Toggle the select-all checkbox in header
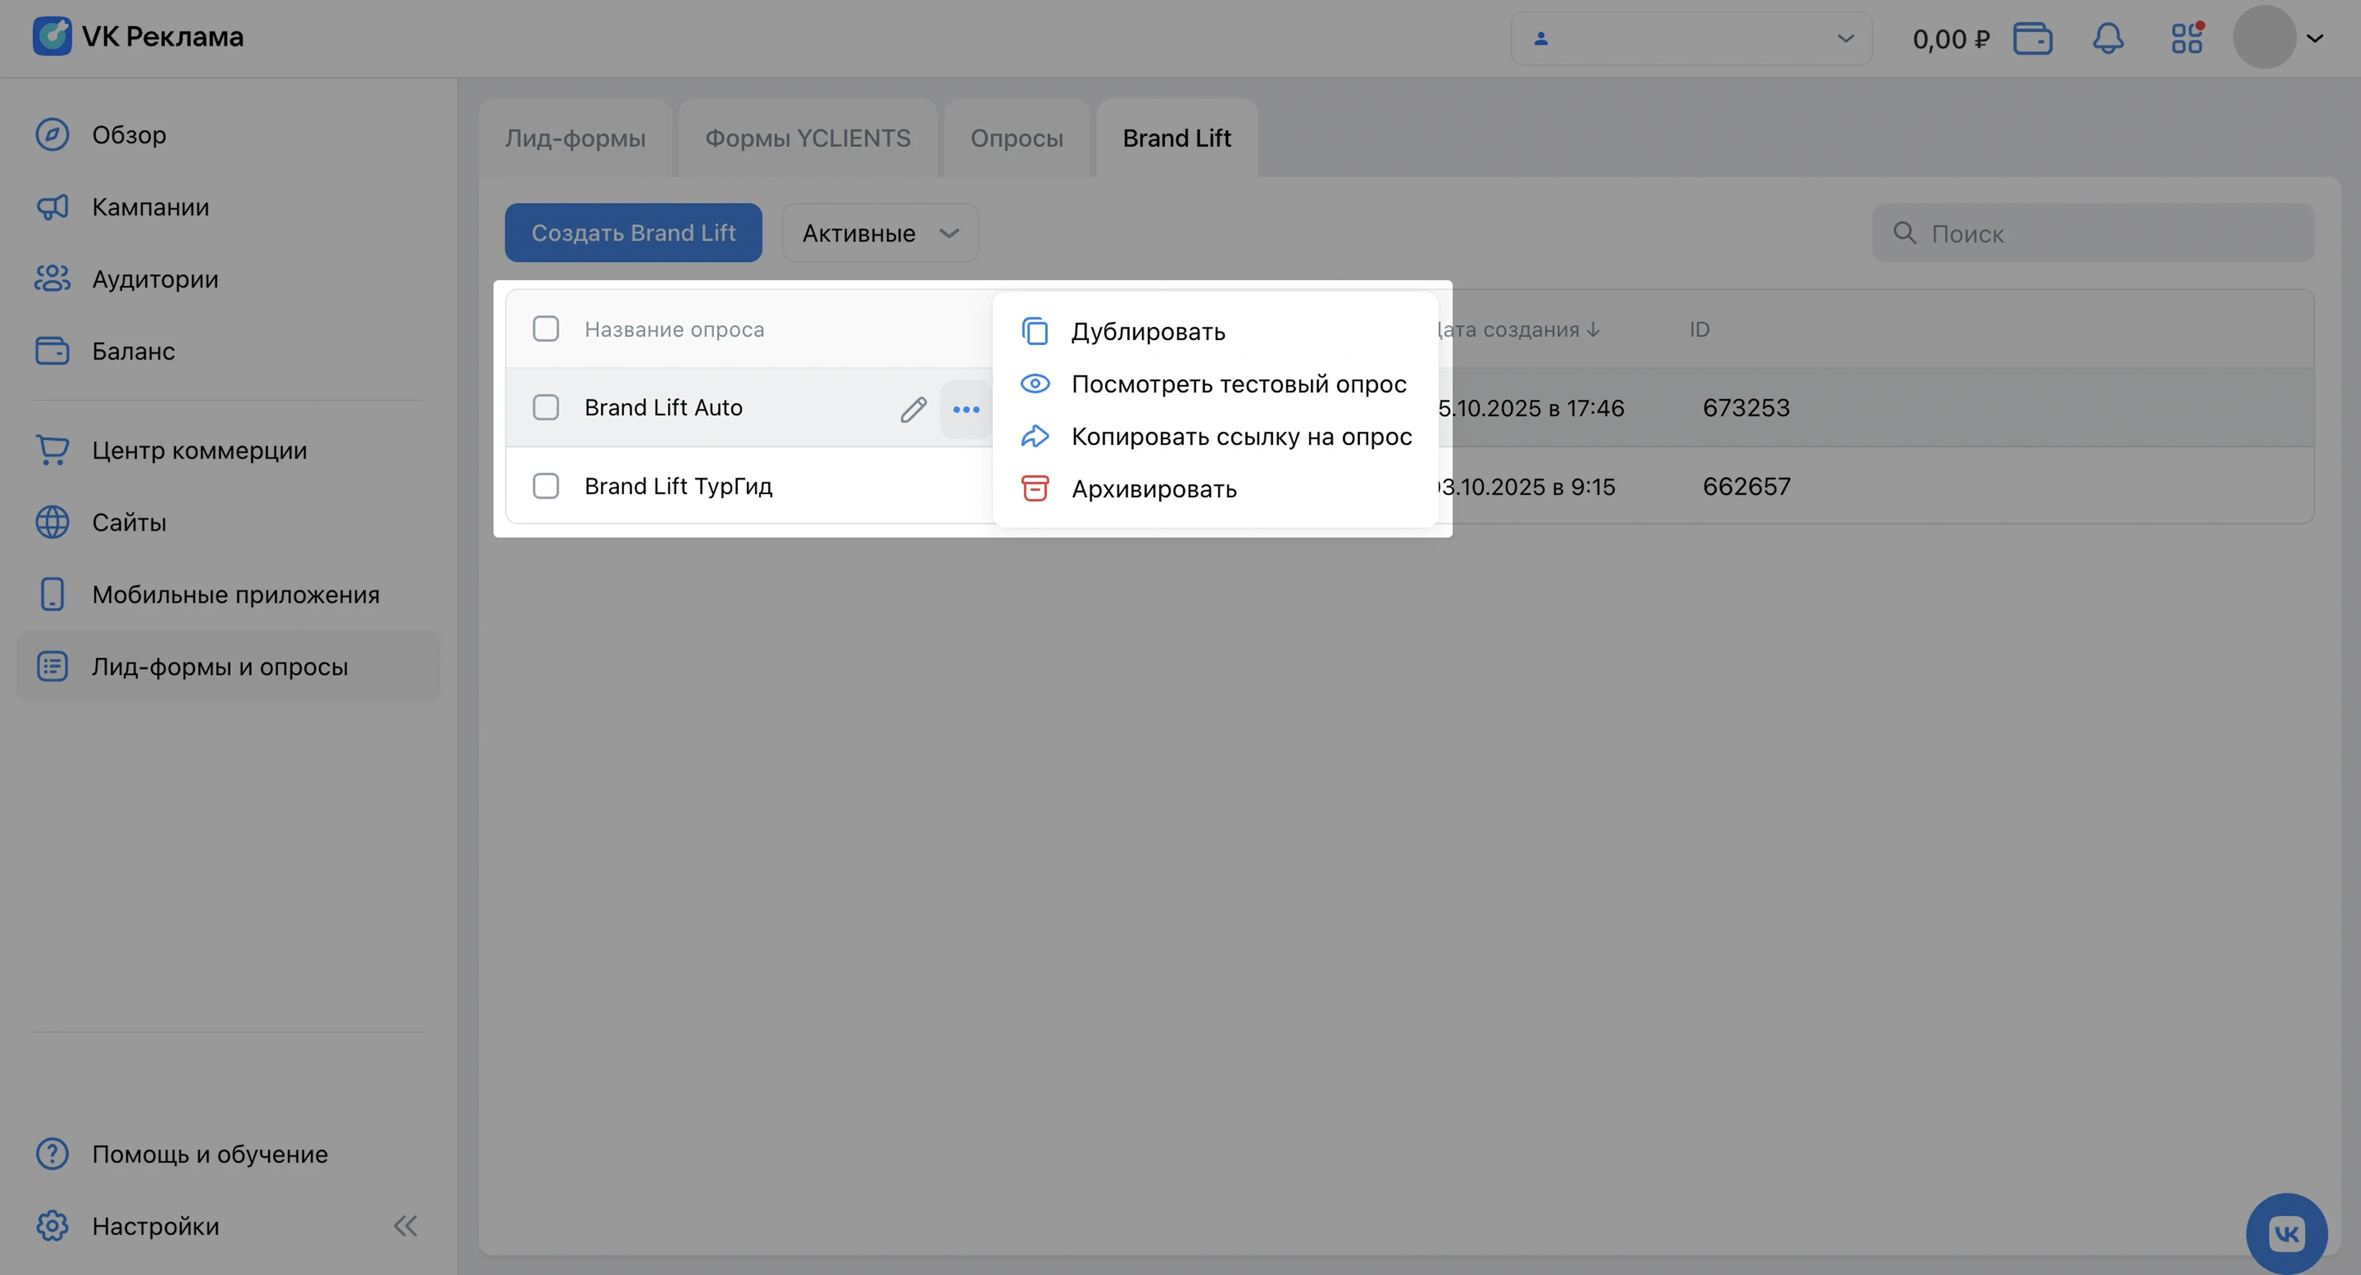The width and height of the screenshot is (2361, 1275). [x=545, y=329]
